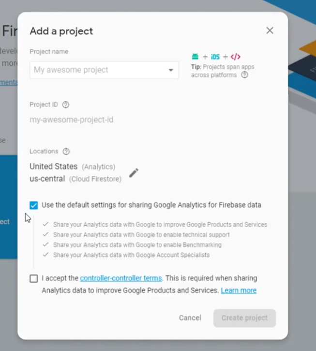
Task: Uncheck the default Analytics sharing settings checkbox
Action: point(33,205)
